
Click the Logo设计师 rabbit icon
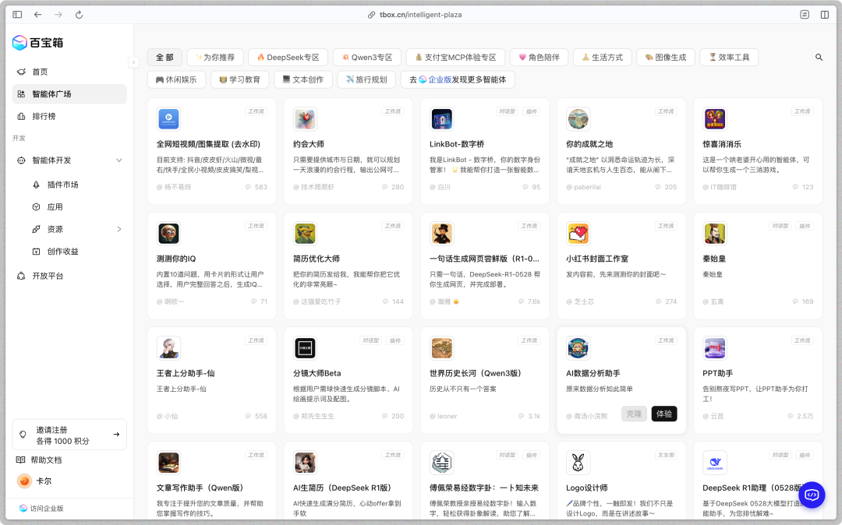coord(578,463)
